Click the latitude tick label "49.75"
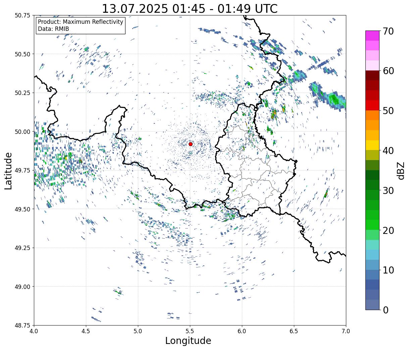 click(x=22, y=170)
